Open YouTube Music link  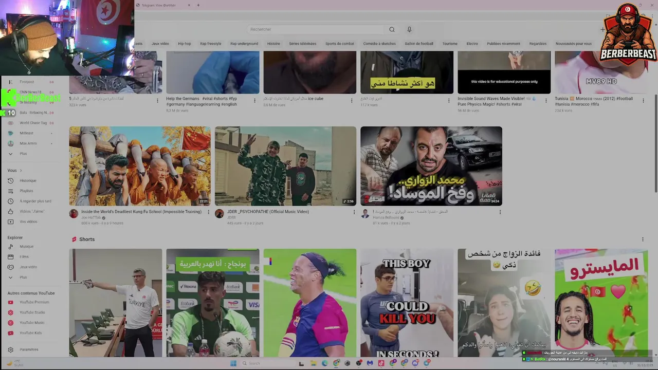tap(32, 323)
